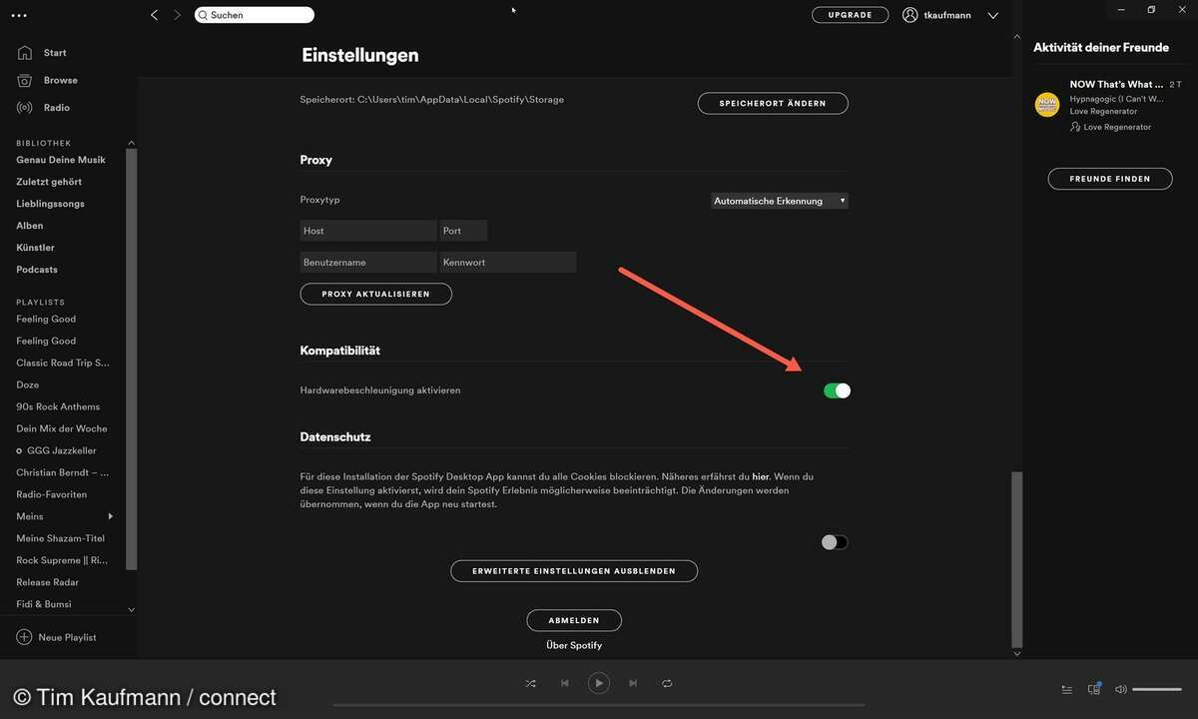Open Lieblingssongs library item
This screenshot has width=1198, height=719.
click(x=50, y=204)
